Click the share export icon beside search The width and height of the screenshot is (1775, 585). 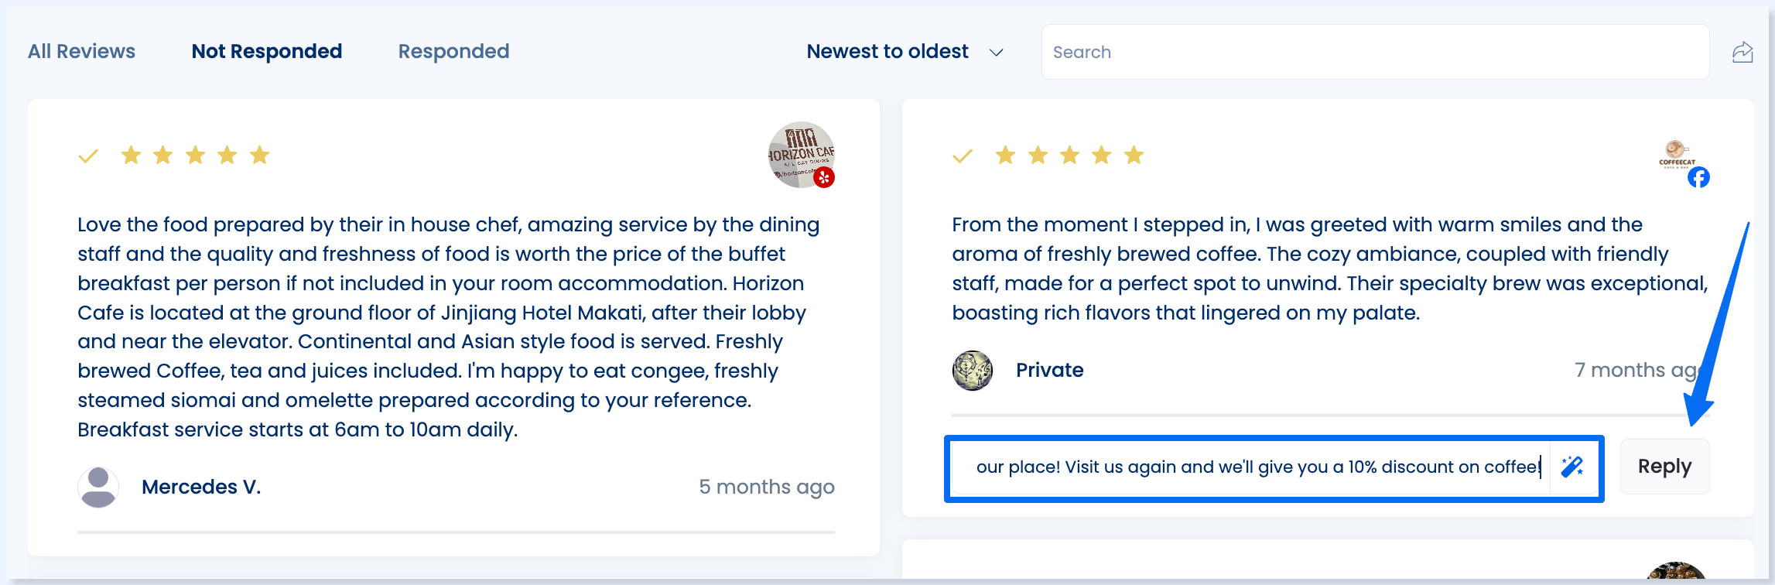click(x=1742, y=53)
